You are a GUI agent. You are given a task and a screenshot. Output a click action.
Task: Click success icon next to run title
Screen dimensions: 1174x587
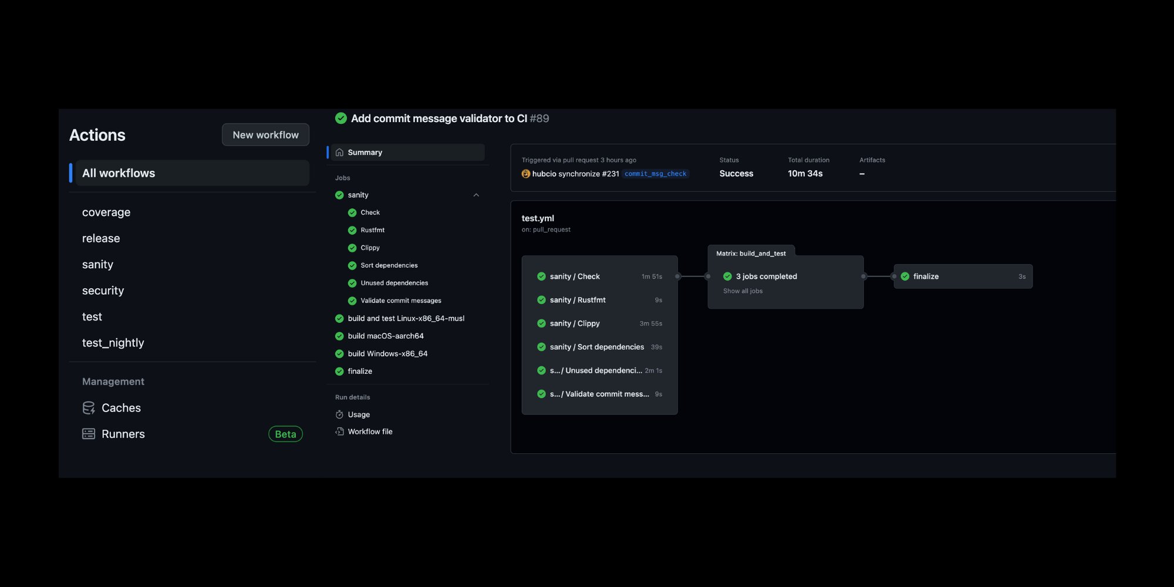pos(341,119)
